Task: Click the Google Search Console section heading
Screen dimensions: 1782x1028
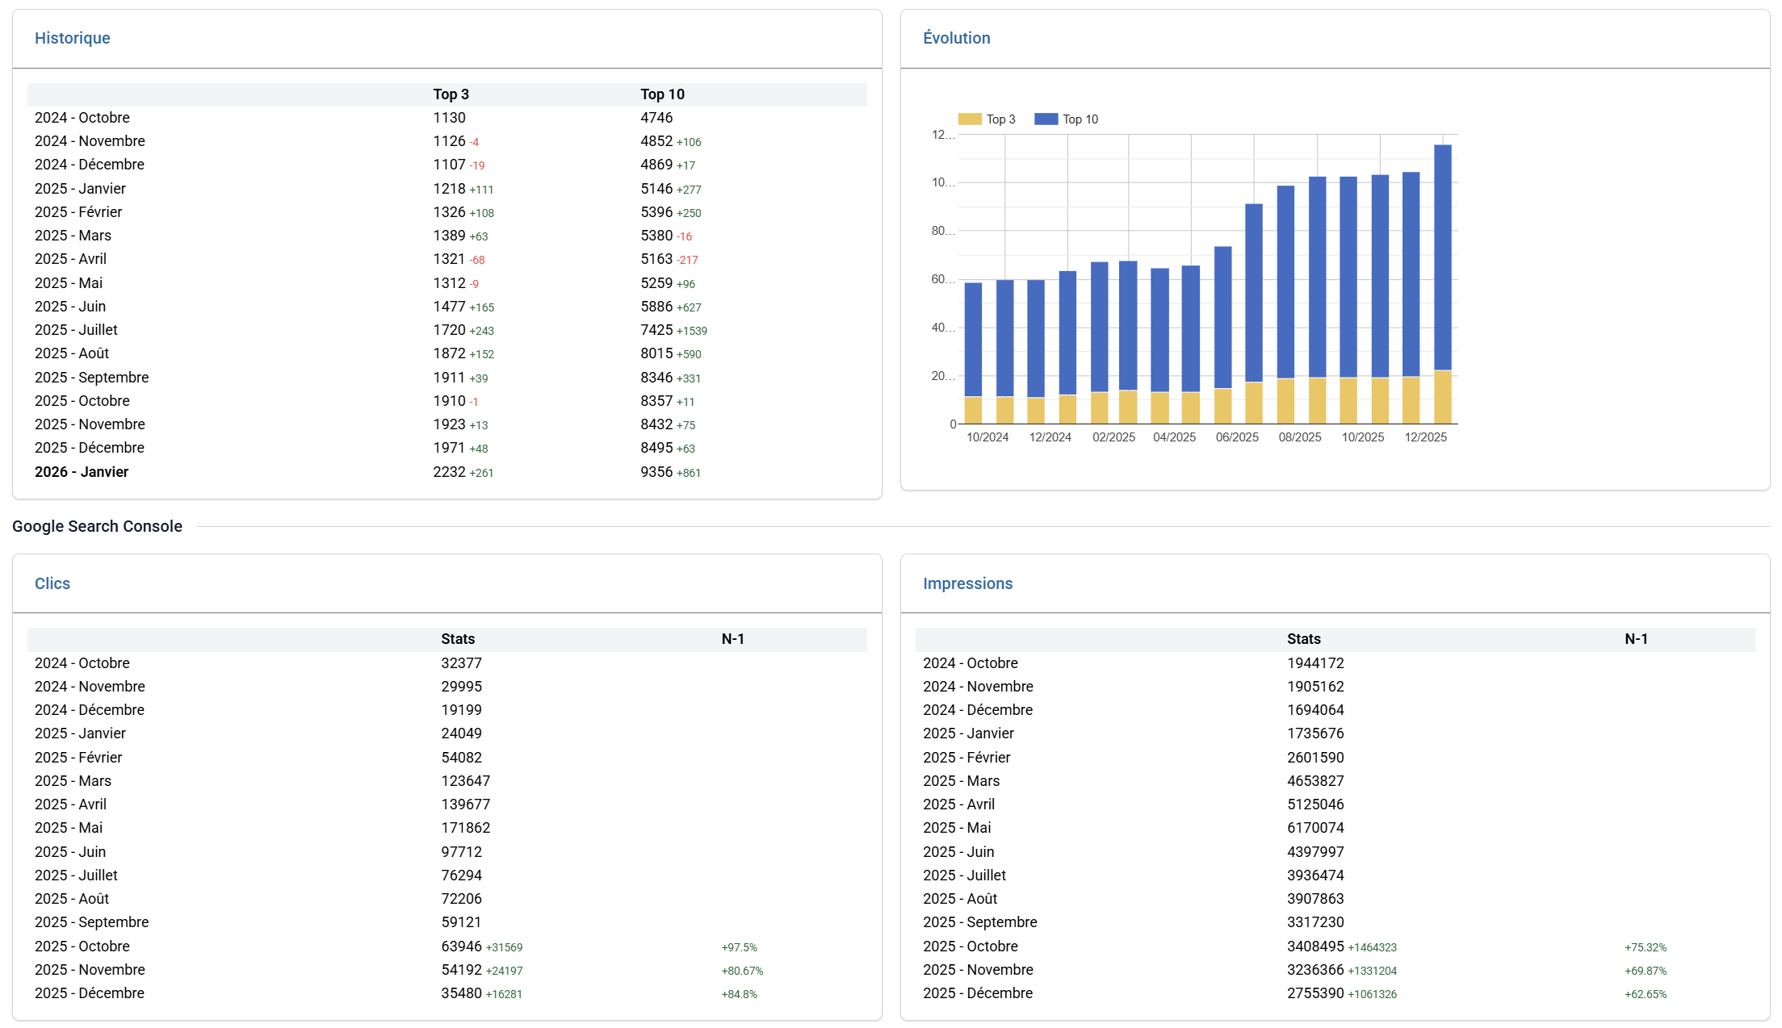Action: pyautogui.click(x=97, y=526)
